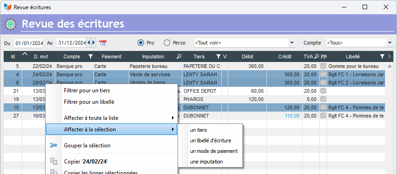Sort by the Crédit column header
Screen dimensions: 397x174
[x=285, y=57]
